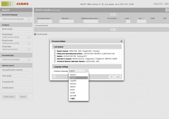Focus the Full text search input
169x119 pixels.
point(16,91)
